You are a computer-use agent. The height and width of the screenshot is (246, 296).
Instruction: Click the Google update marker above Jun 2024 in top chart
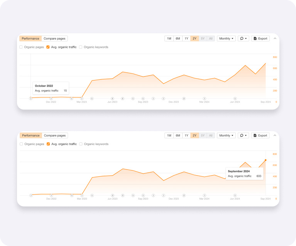tap(235, 99)
